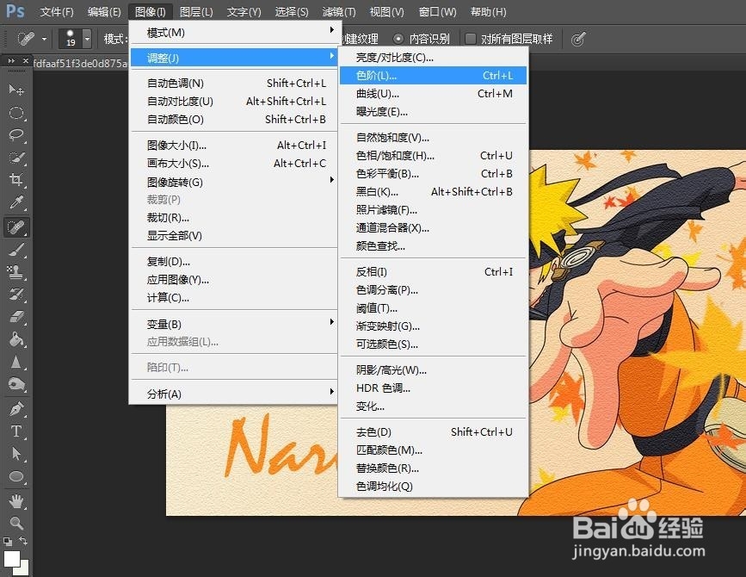The height and width of the screenshot is (577, 746).
Task: Select the Elliptical Marquee tool
Action: 16,112
